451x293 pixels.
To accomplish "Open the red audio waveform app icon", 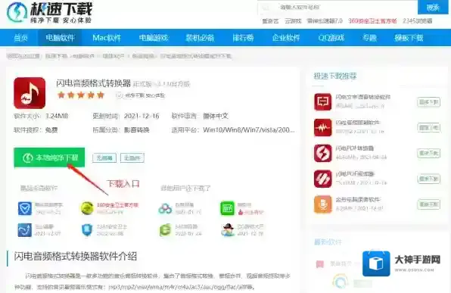I will click(x=322, y=127).
